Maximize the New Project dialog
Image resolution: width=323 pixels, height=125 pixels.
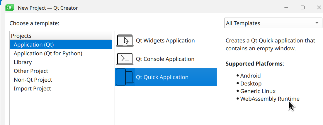pyautogui.click(x=302, y=8)
